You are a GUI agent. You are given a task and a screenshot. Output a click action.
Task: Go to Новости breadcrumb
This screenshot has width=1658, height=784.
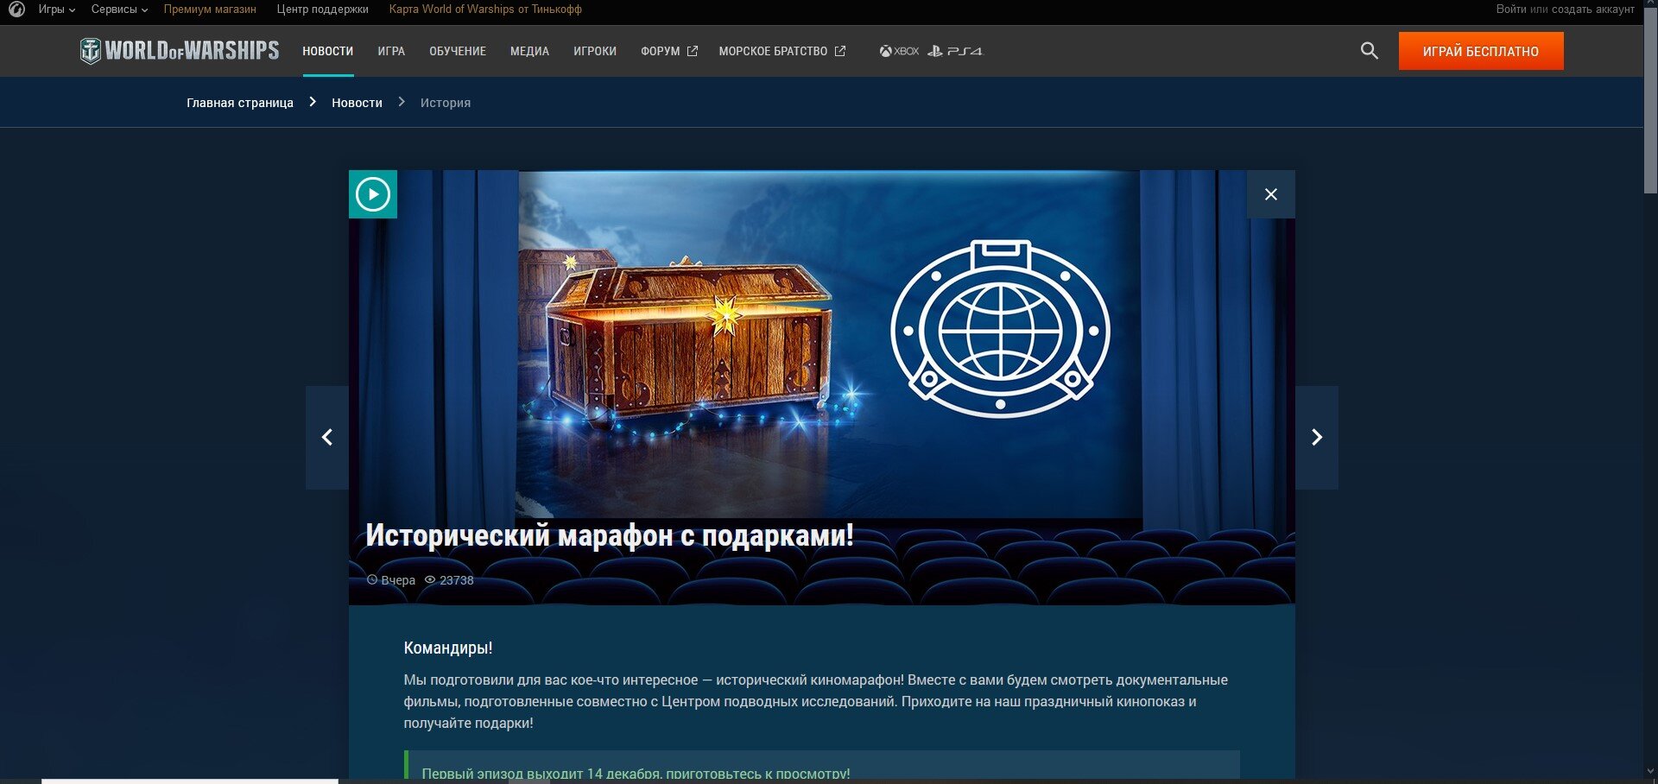pos(357,103)
